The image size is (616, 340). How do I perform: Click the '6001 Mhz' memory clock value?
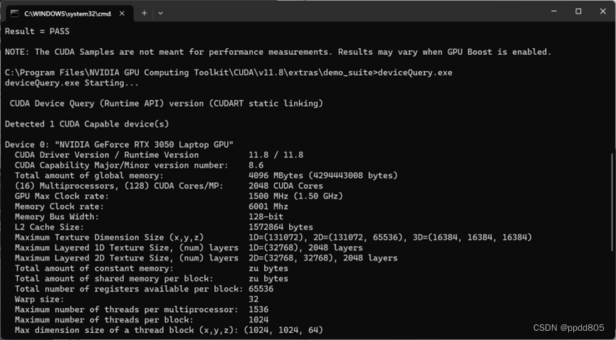point(268,206)
